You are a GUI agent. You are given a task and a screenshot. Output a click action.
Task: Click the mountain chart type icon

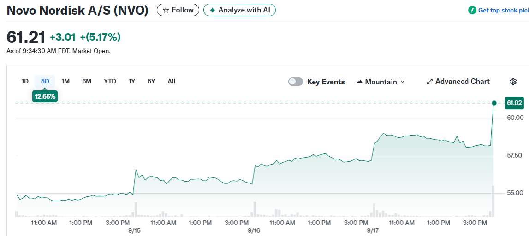click(360, 82)
